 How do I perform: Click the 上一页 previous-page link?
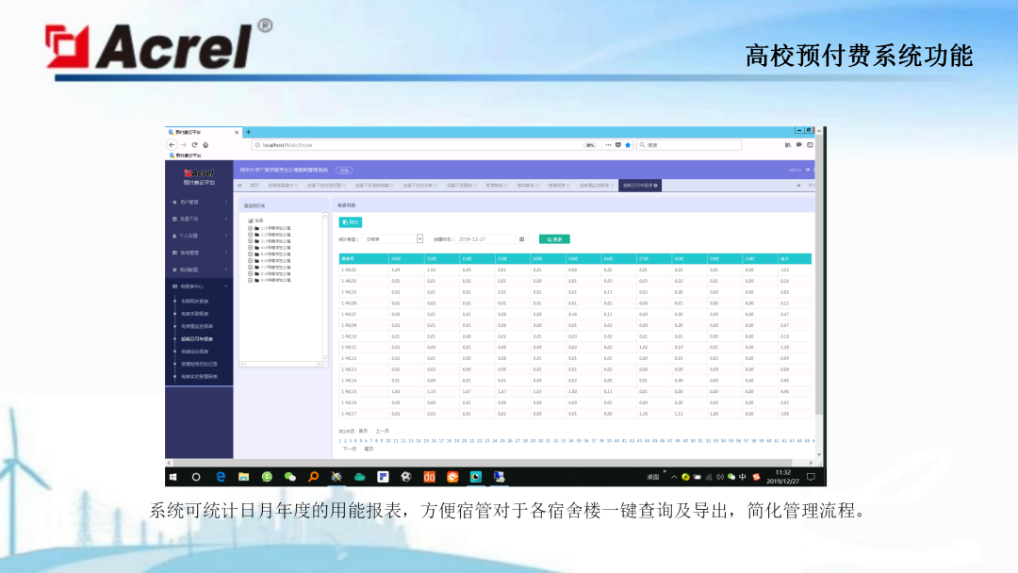click(x=383, y=432)
